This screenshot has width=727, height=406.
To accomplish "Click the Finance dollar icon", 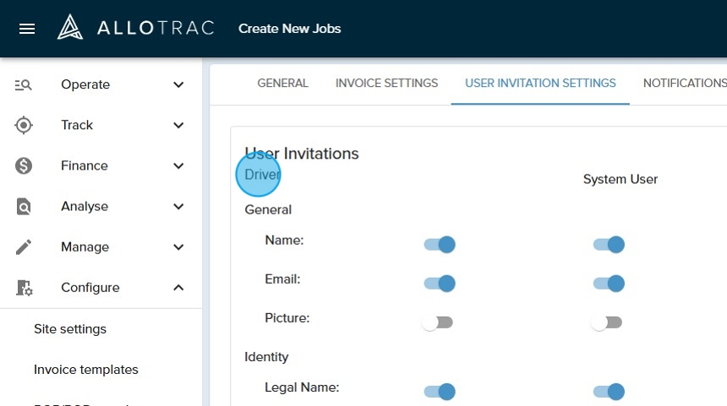I will tap(24, 165).
